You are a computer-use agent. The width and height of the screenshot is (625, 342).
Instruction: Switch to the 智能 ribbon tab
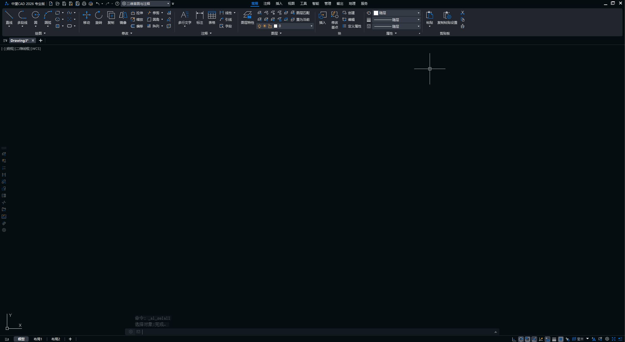[x=315, y=4]
